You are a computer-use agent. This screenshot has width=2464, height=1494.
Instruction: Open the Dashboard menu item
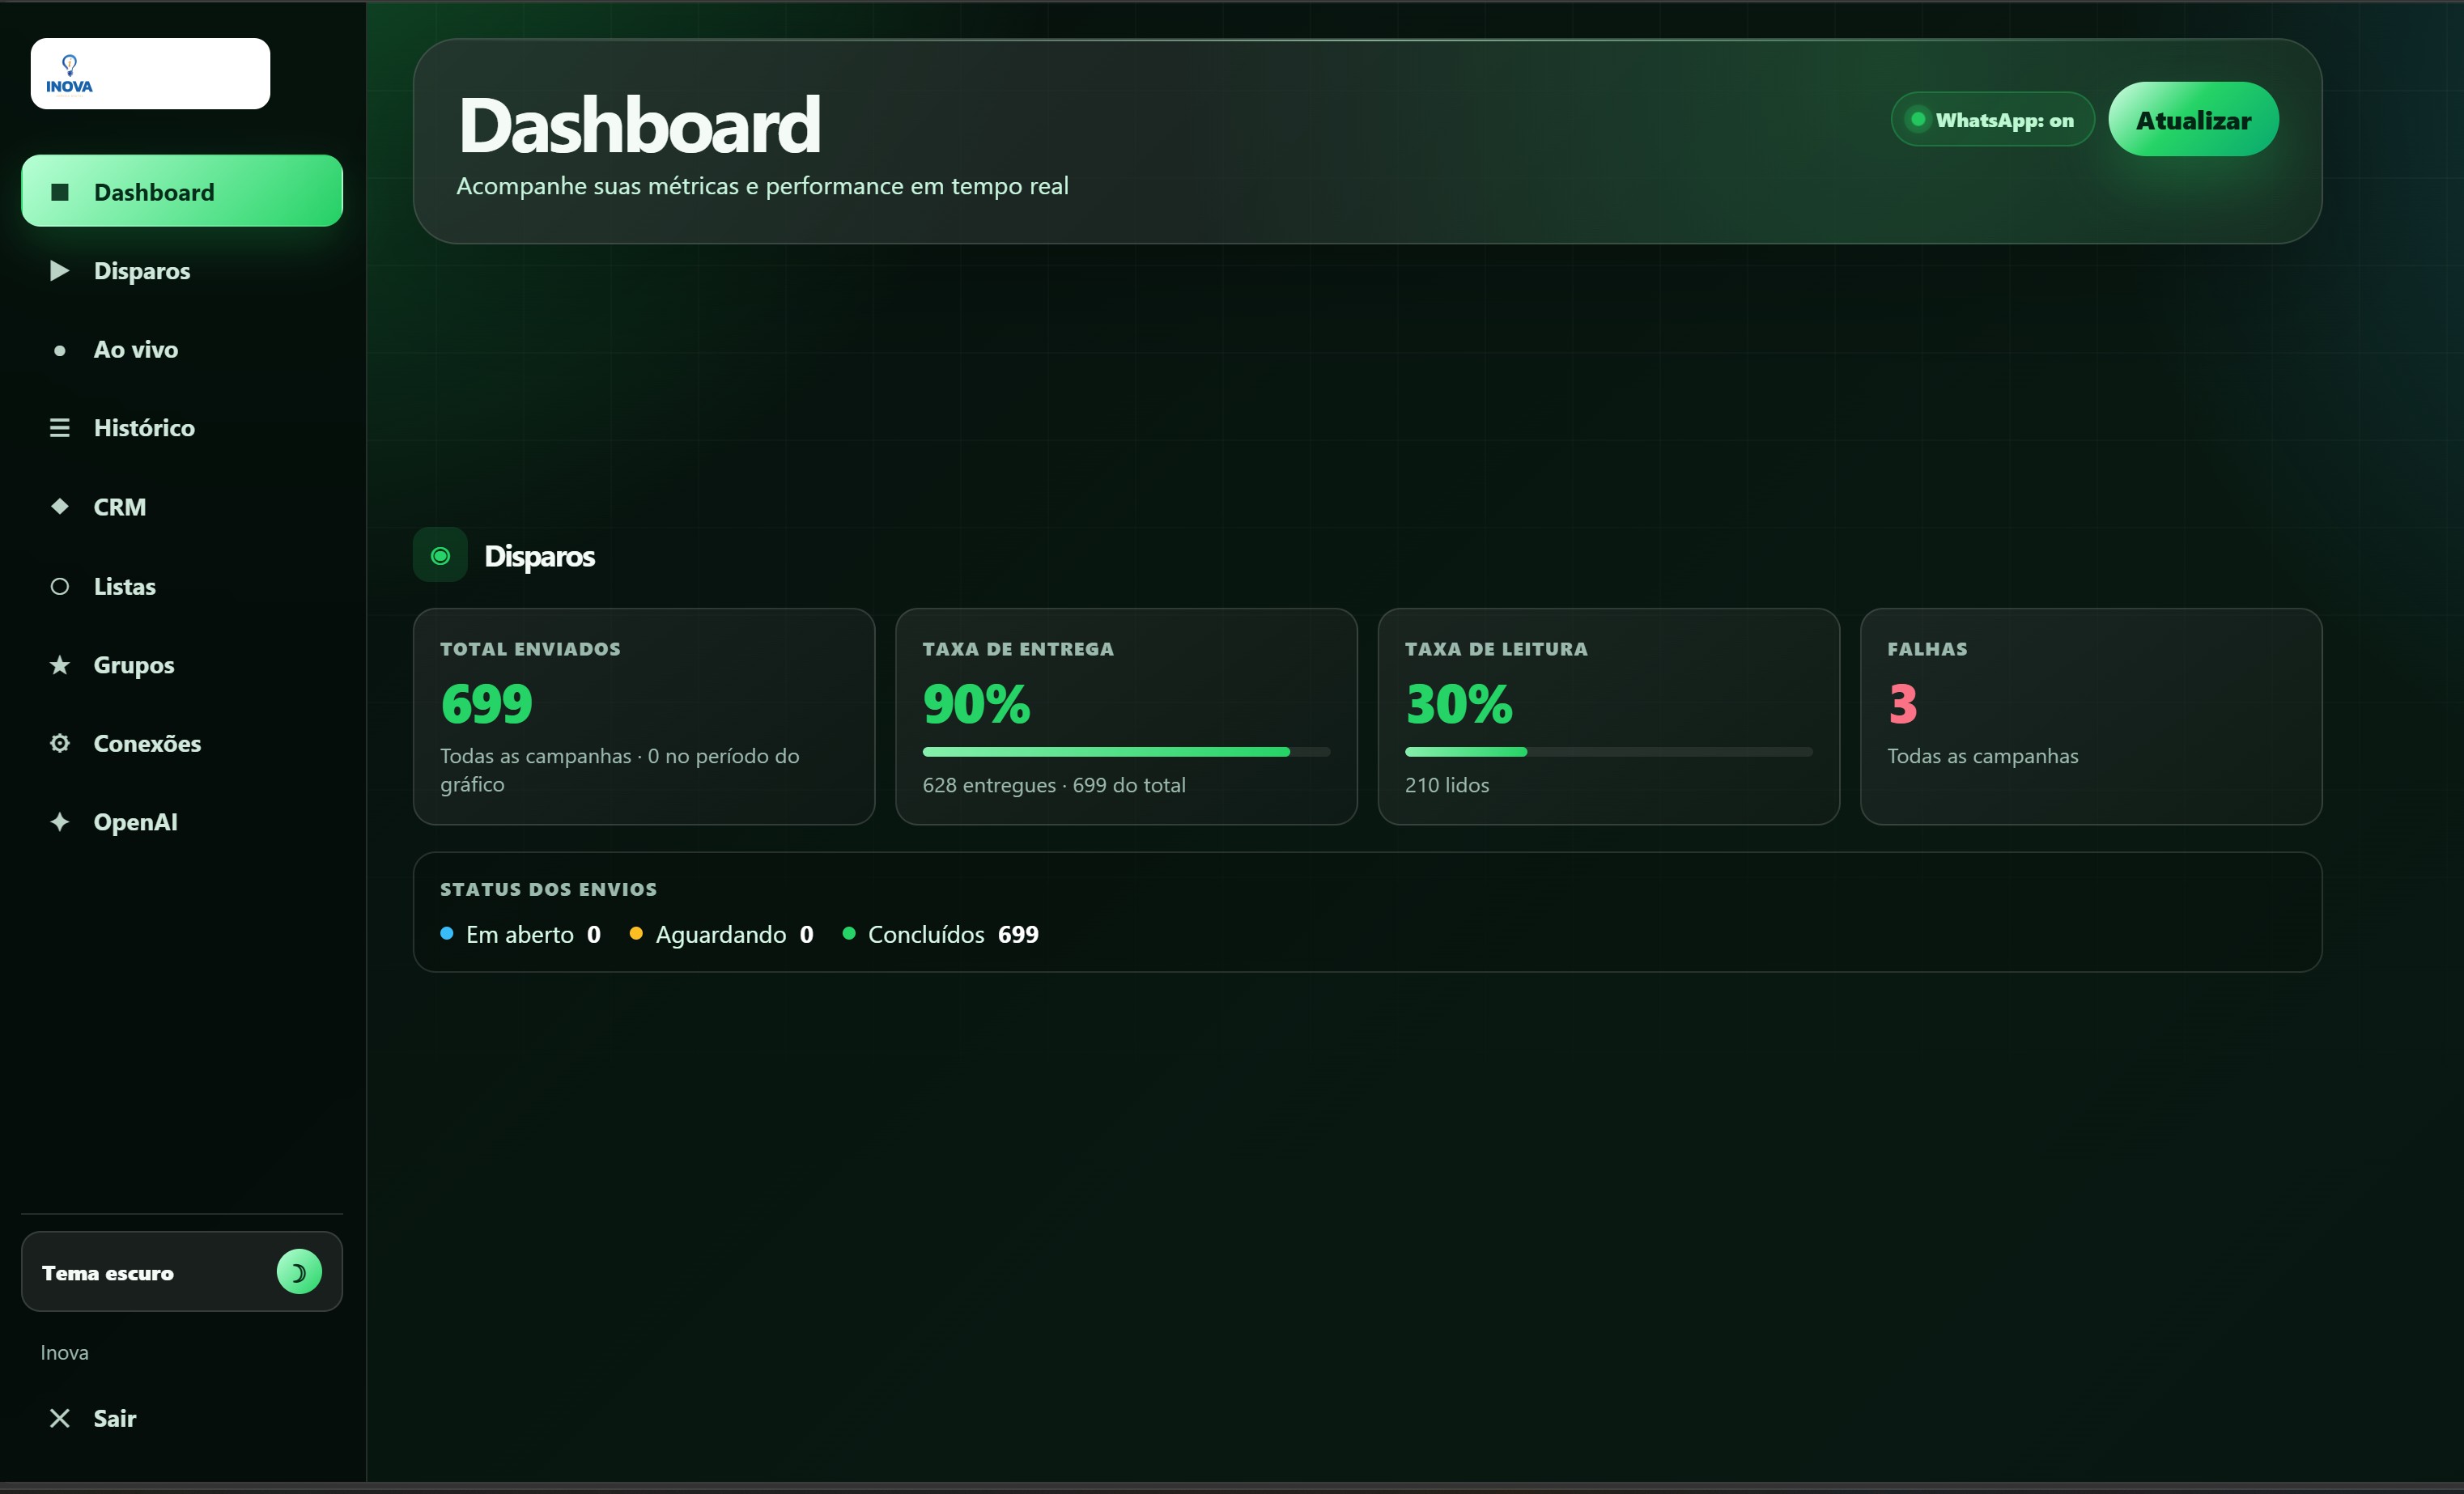pos(182,191)
